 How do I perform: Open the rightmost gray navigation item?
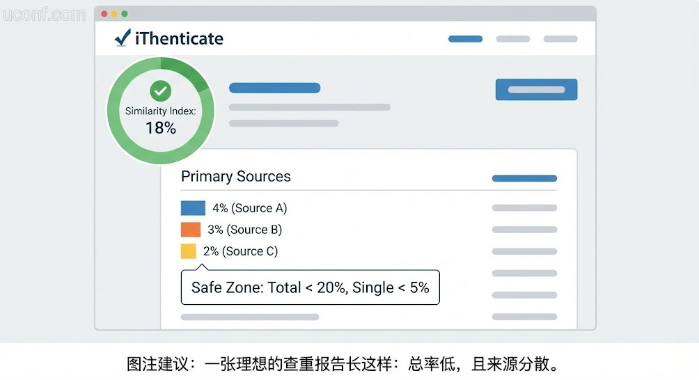[560, 39]
